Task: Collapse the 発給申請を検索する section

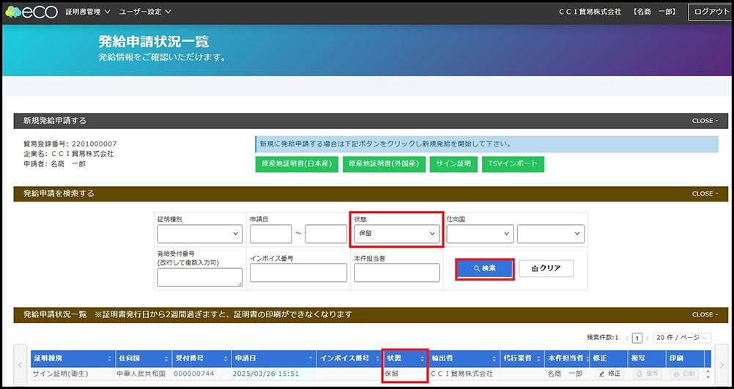Action: 705,194
